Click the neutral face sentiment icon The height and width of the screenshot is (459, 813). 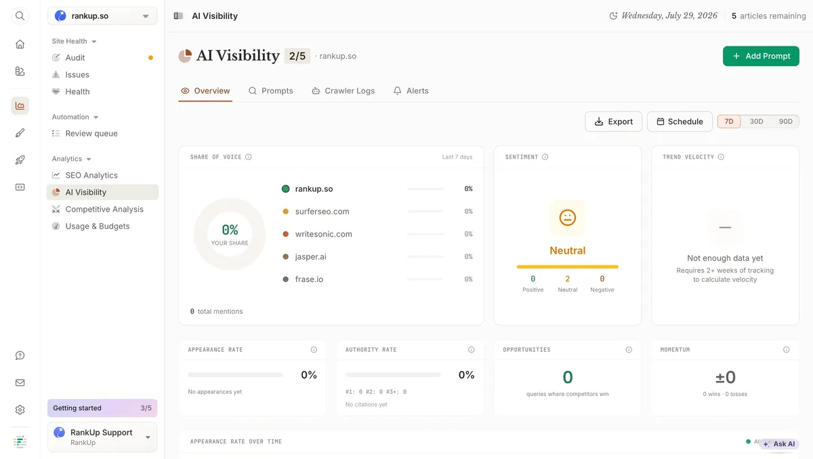click(x=568, y=218)
